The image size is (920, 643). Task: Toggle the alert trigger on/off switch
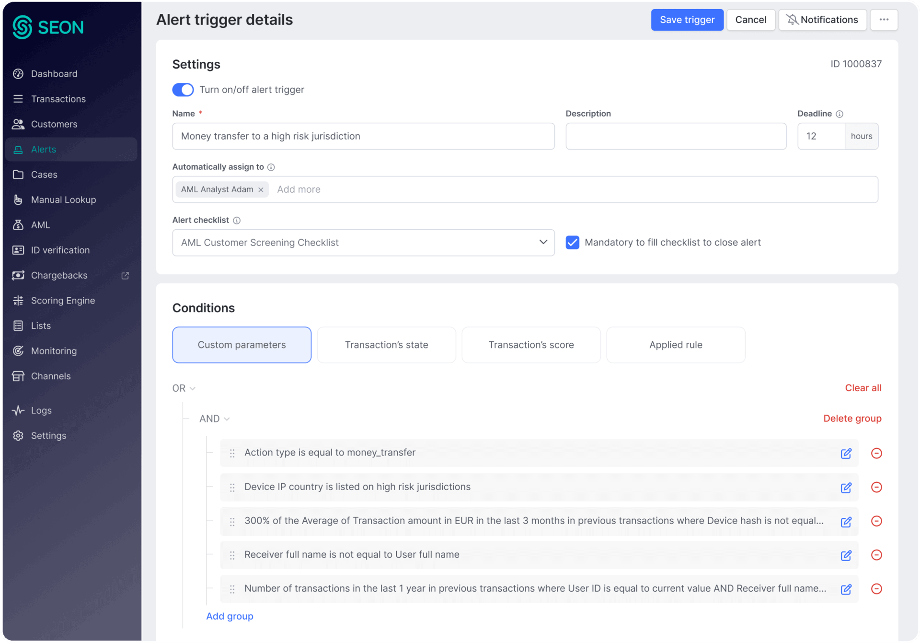(183, 90)
